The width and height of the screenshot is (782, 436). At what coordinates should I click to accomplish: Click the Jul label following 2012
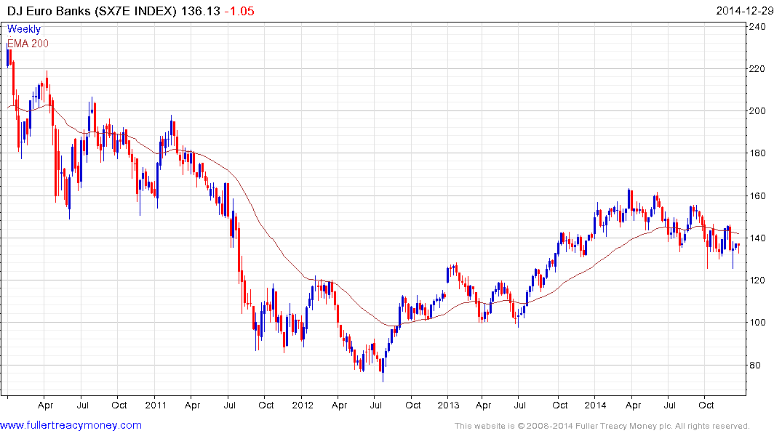click(376, 405)
